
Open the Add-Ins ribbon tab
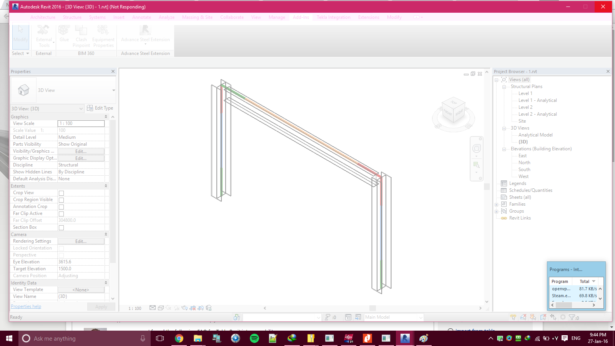click(x=301, y=17)
